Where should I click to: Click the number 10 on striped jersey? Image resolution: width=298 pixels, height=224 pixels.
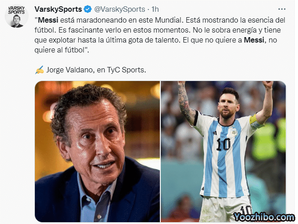click(224, 144)
